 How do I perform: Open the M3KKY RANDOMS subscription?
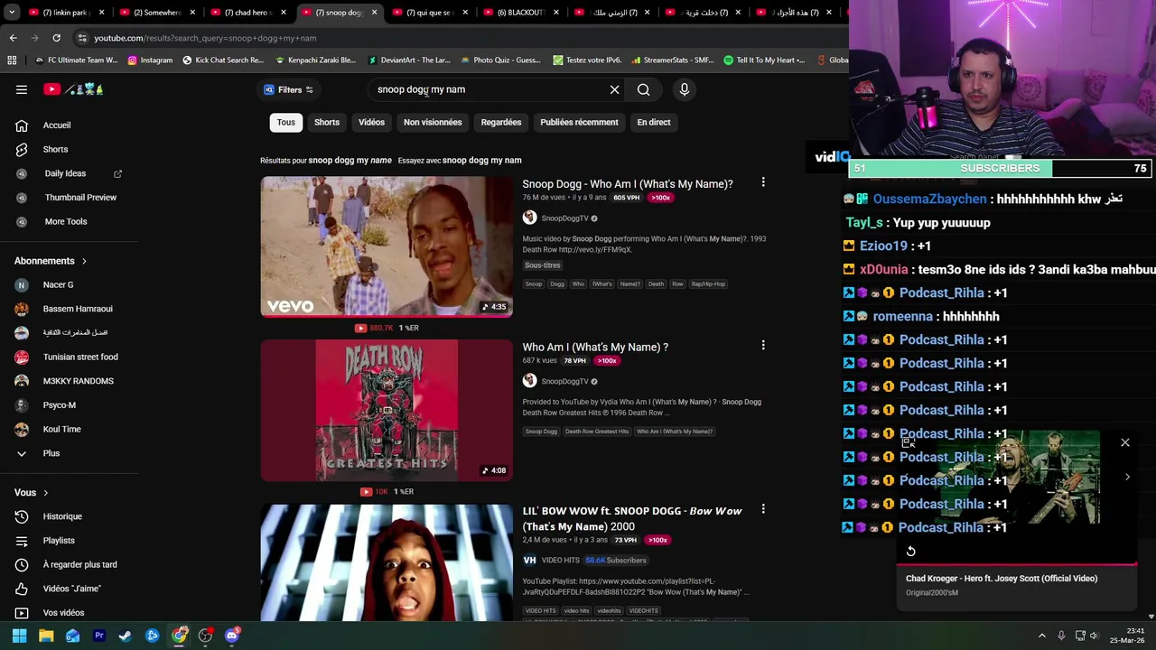(78, 381)
